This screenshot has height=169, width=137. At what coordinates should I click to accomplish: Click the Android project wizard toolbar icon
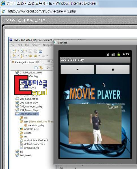pyautogui.click(x=22, y=51)
